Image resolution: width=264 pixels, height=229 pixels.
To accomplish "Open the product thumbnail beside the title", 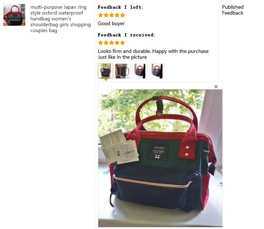I will (x=14, y=15).
